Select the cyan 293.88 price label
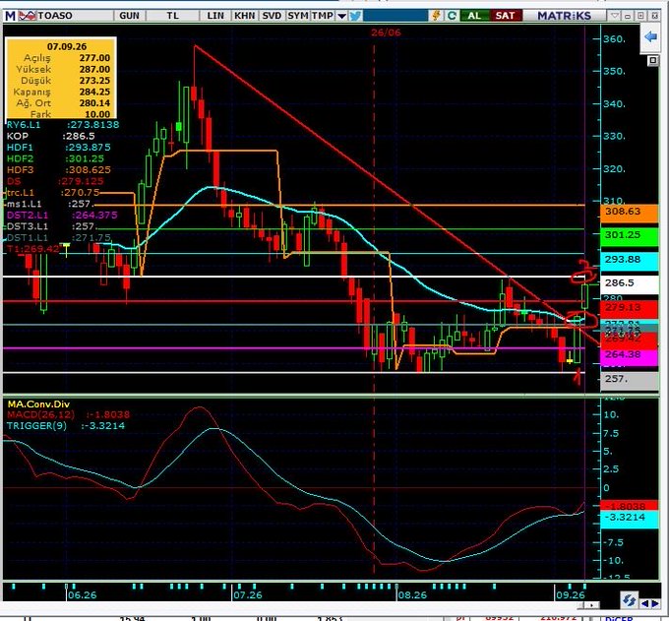 pos(629,261)
